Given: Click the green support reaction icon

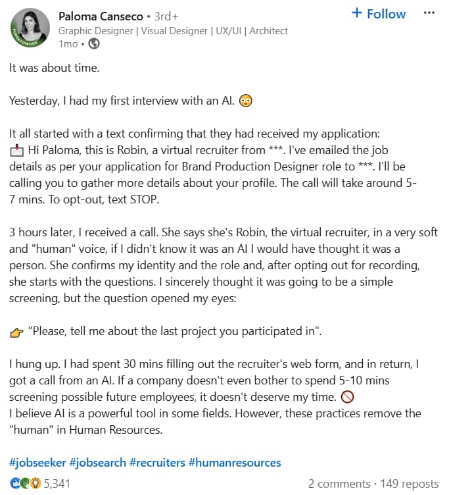Looking at the screenshot, I should click(x=25, y=483).
